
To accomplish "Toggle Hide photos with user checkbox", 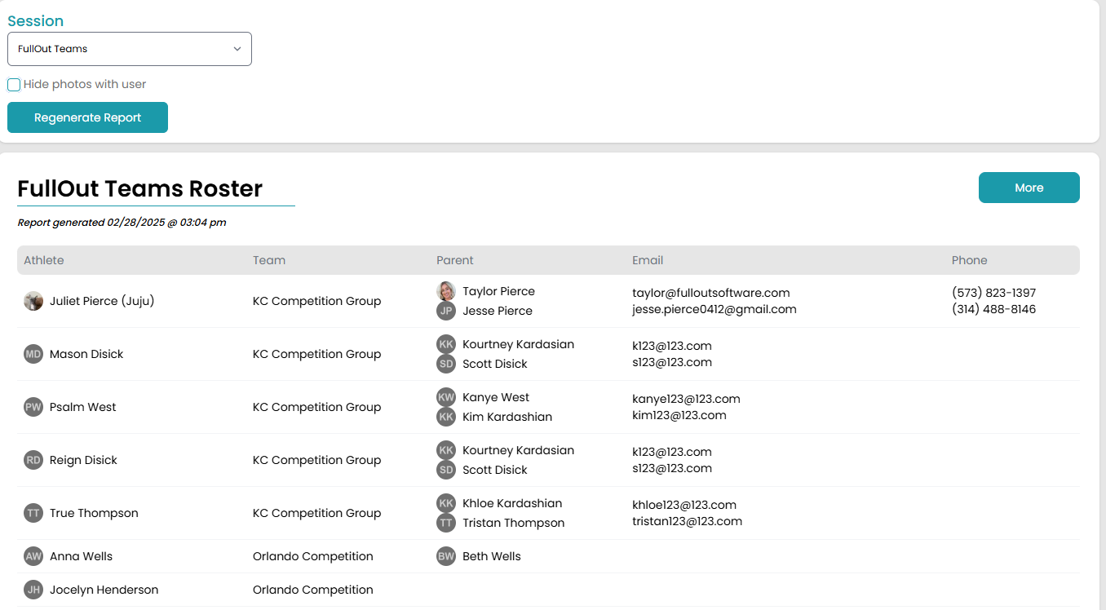I will (x=14, y=85).
